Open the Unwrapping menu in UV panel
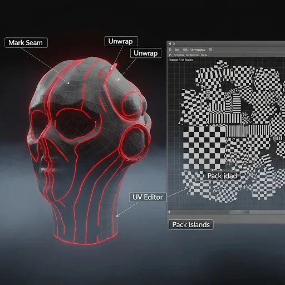Image resolution: width=285 pixels, height=285 pixels. (198, 50)
